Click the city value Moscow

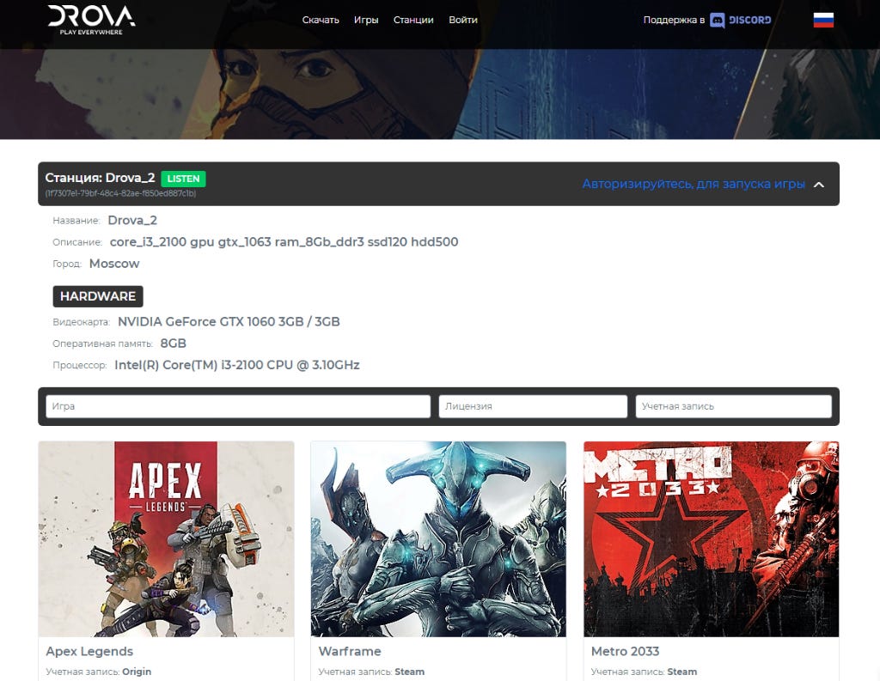tap(114, 264)
